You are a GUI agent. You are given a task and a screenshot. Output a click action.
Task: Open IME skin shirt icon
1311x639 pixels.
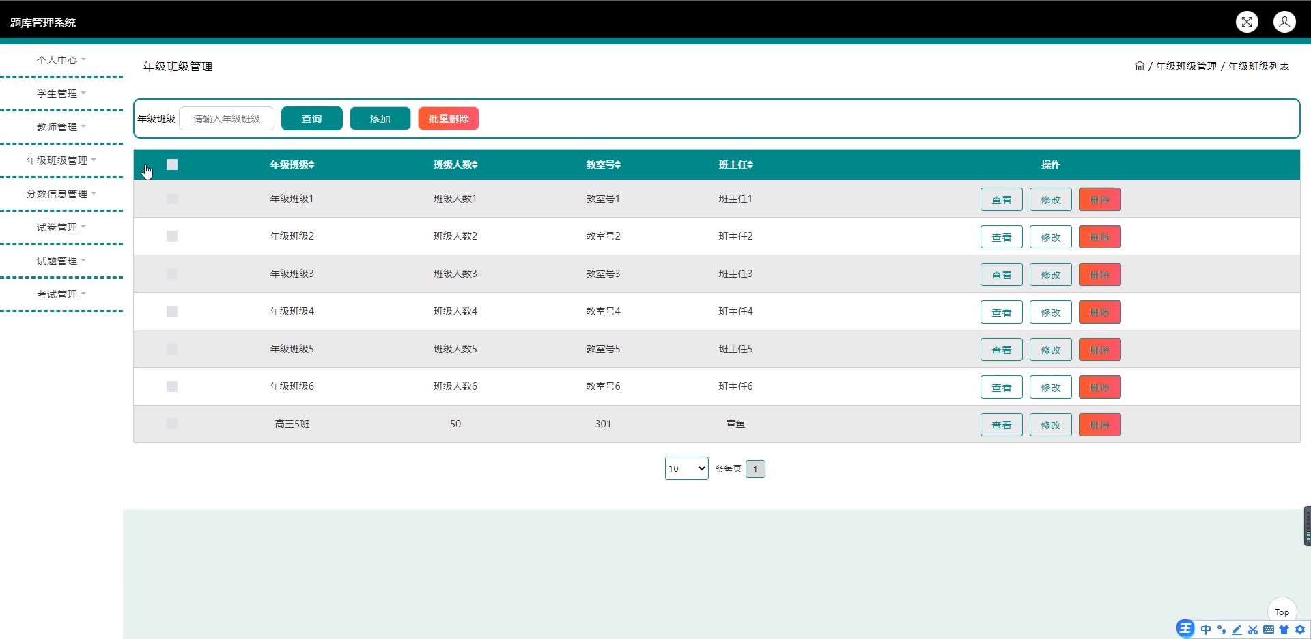pyautogui.click(x=1284, y=629)
